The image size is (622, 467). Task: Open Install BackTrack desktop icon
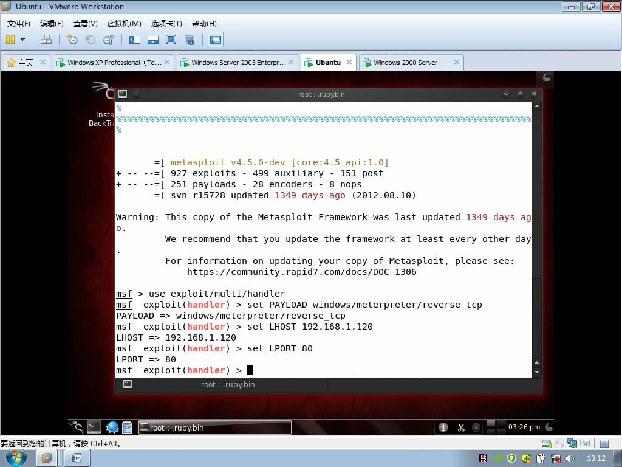tap(101, 105)
